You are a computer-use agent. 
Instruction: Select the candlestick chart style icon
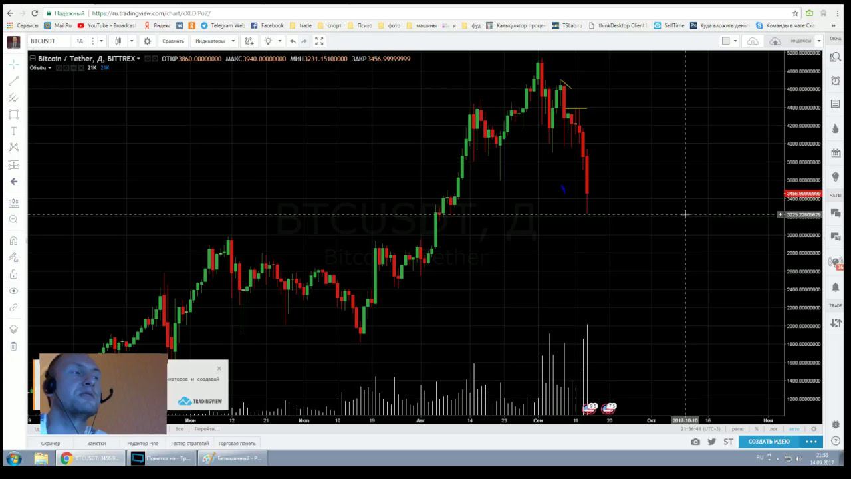pos(118,41)
